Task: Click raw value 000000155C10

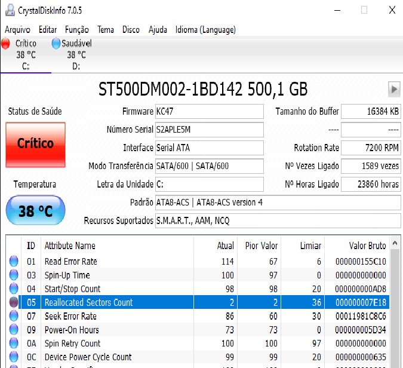Action: [x=361, y=262]
